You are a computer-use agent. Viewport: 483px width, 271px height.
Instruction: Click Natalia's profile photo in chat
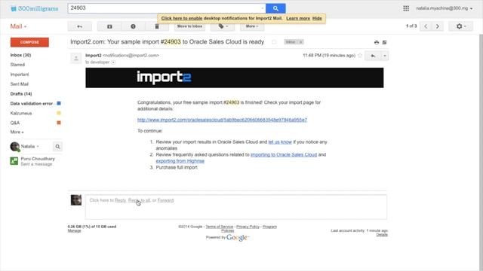14,147
